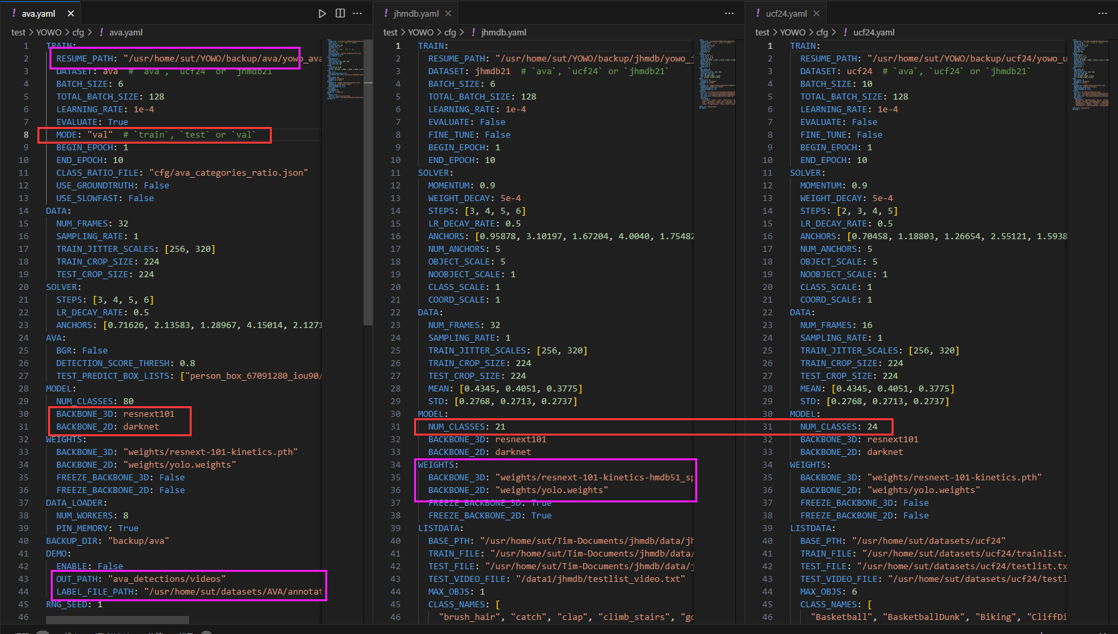Click 'test' breadcrumb in ava.yaml editor
Screen dimensions: 1118x634
[x=18, y=32]
